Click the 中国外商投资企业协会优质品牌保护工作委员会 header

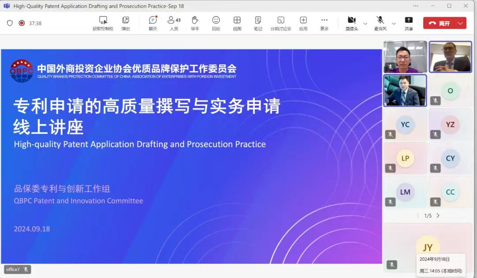point(137,68)
